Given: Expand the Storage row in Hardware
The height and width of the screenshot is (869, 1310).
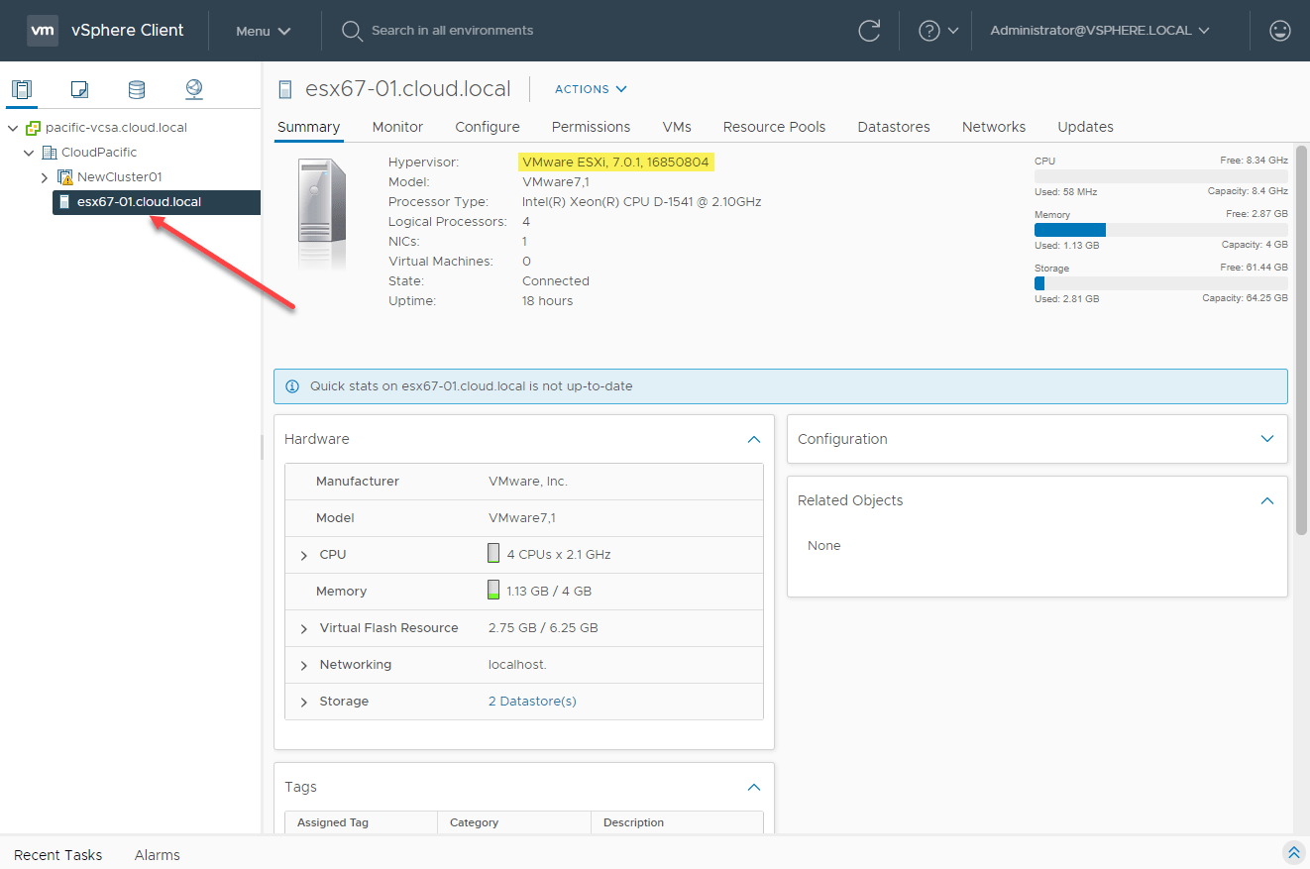Looking at the screenshot, I should pyautogui.click(x=304, y=702).
